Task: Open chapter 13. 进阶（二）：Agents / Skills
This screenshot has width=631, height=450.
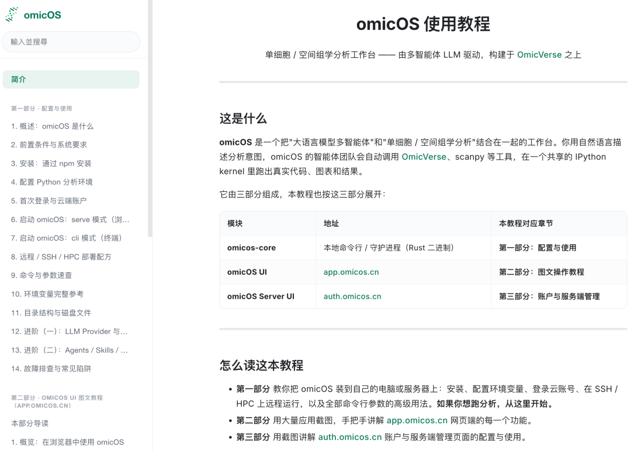Action: (x=70, y=350)
